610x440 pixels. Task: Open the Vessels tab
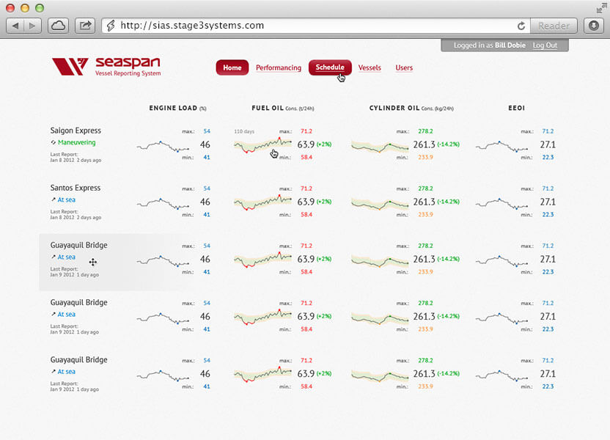(x=370, y=67)
